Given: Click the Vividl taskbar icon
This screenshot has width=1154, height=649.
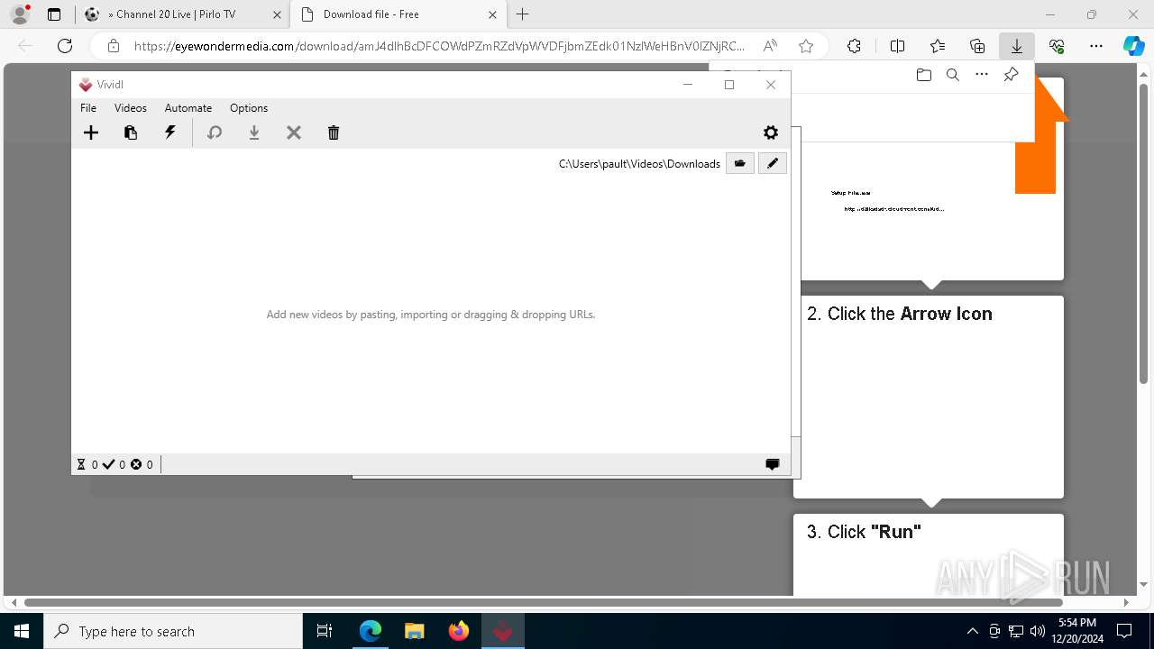Looking at the screenshot, I should [503, 631].
